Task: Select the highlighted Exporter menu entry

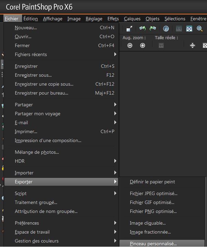Action: (x=61, y=182)
